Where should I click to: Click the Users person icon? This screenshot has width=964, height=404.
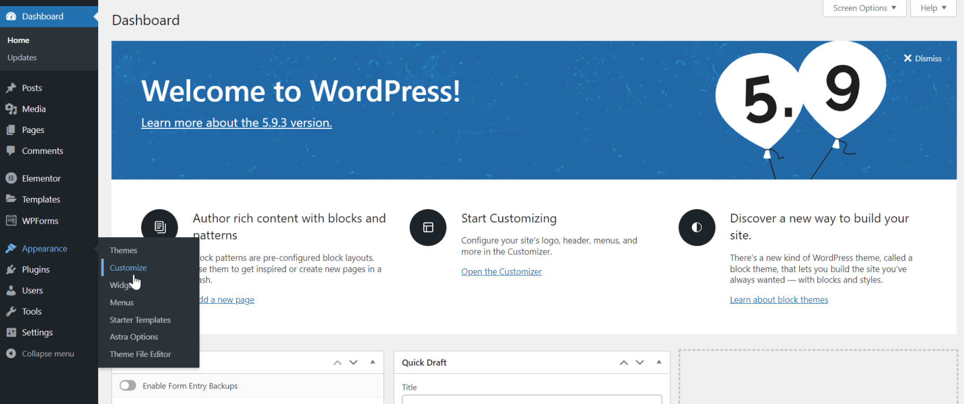[x=11, y=291]
